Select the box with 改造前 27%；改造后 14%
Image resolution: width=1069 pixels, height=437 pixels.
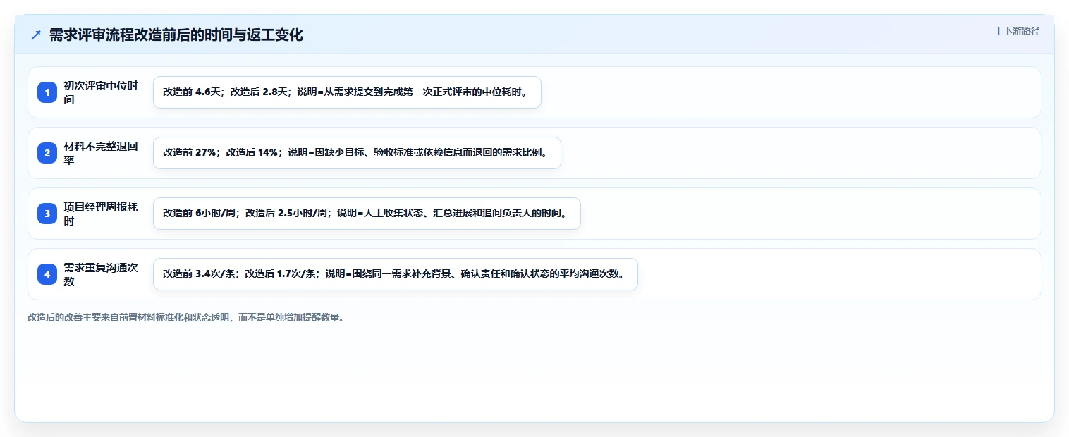point(357,153)
